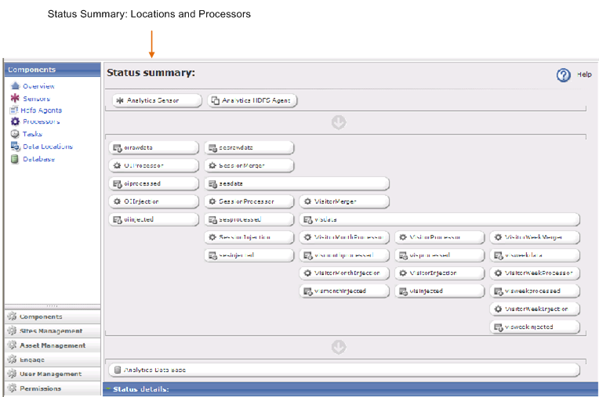Click the Help link text
The width and height of the screenshot is (599, 397).
[x=584, y=74]
